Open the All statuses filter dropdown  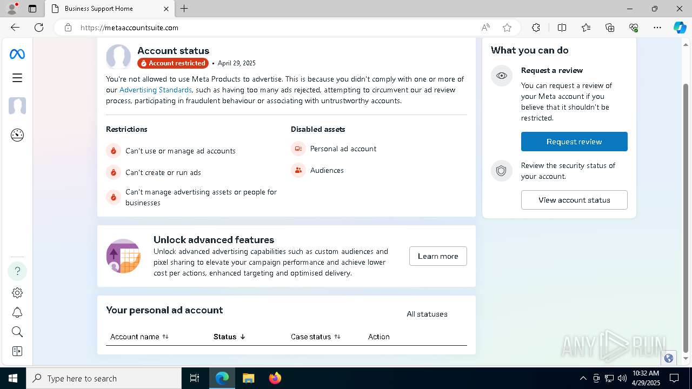(x=427, y=314)
